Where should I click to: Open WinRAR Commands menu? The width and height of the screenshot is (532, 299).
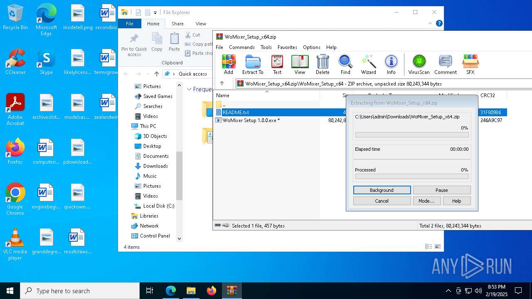pos(242,47)
